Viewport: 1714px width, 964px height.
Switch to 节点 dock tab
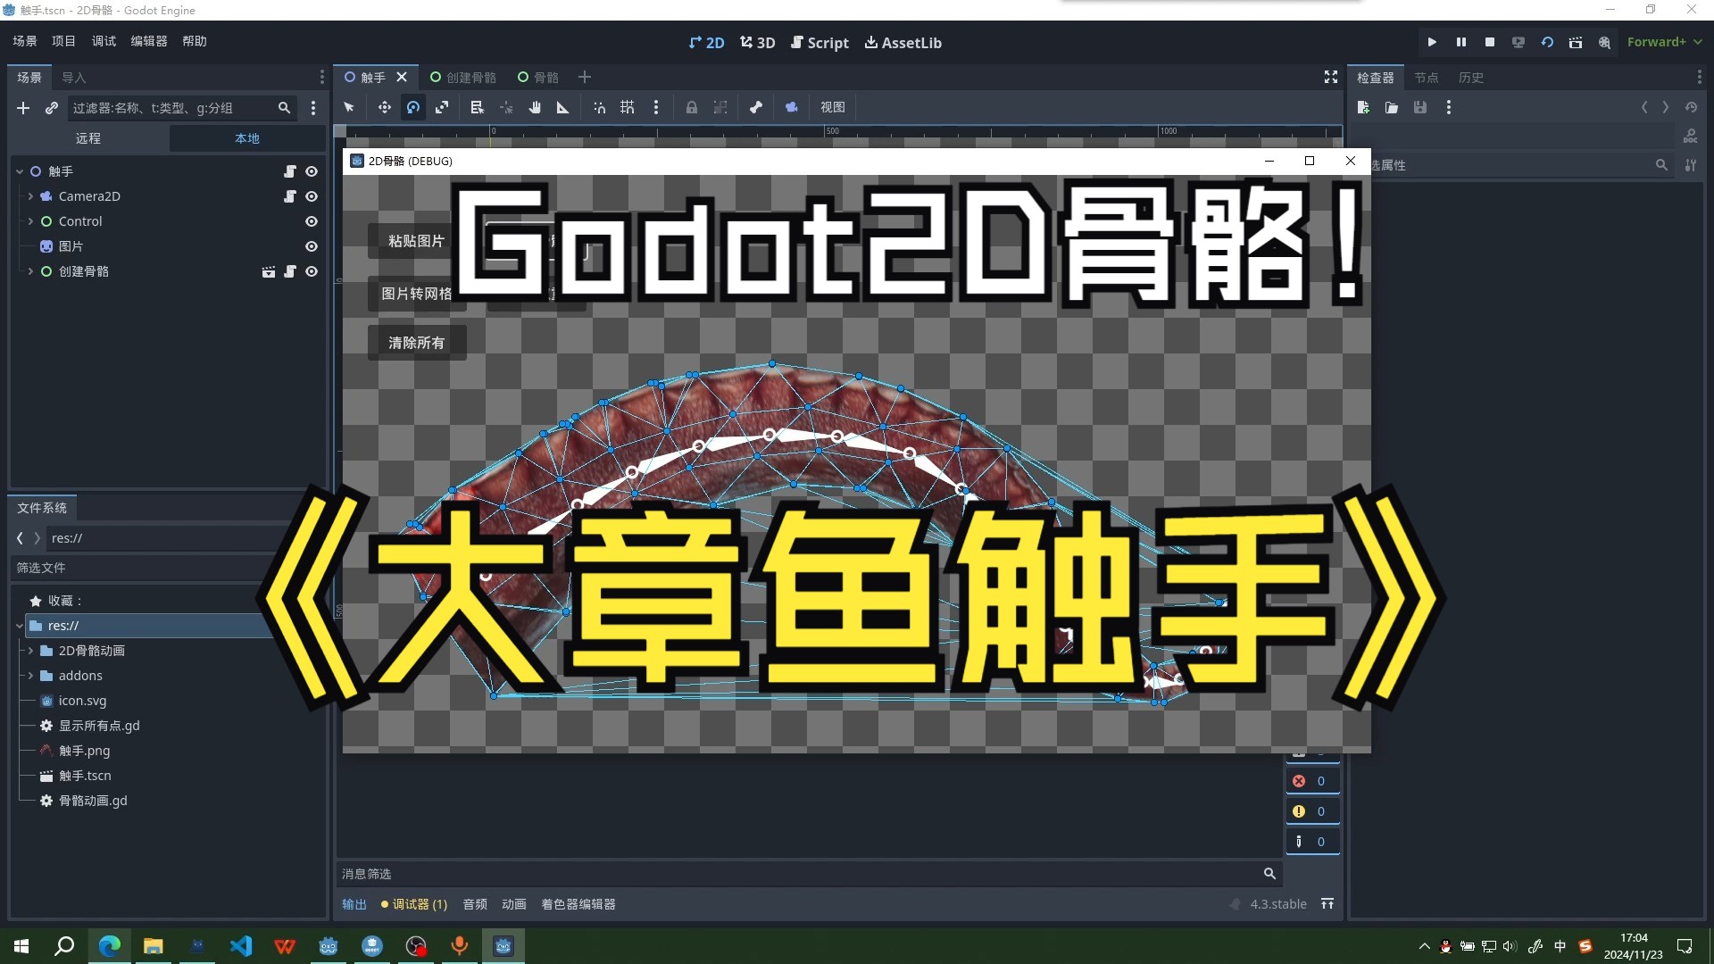click(x=1426, y=78)
